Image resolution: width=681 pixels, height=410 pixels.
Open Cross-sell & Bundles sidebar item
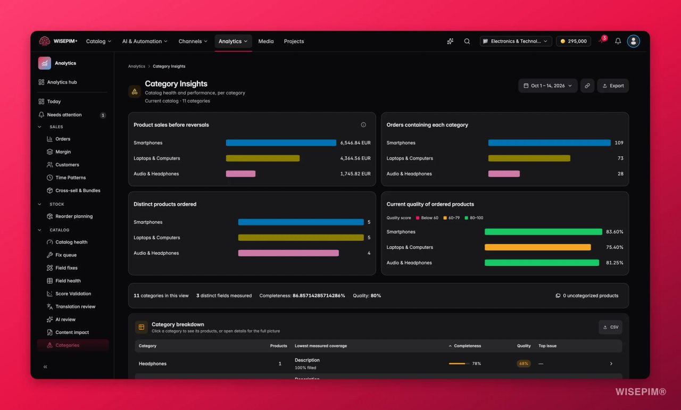[77, 190]
